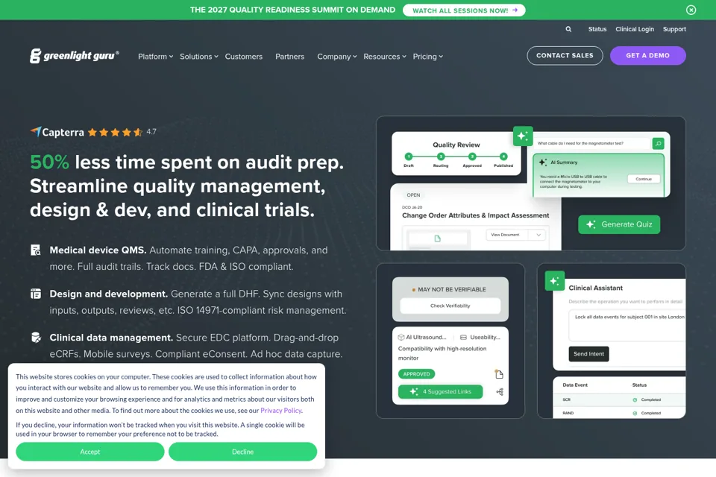Click the magnetometer question input field

[x=591, y=143]
